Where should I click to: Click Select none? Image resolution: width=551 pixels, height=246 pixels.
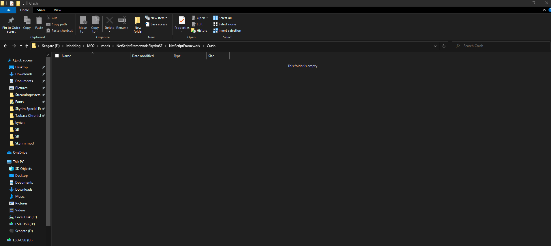pyautogui.click(x=224, y=24)
